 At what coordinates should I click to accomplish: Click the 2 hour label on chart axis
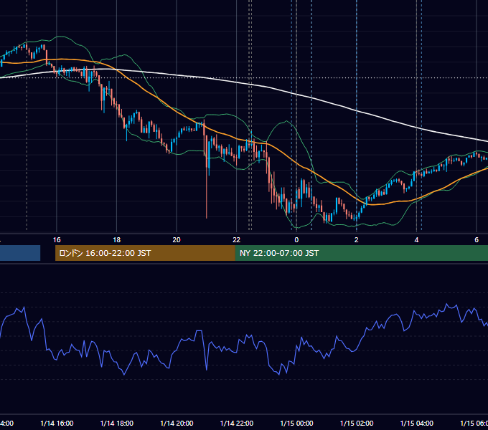pyautogui.click(x=357, y=240)
